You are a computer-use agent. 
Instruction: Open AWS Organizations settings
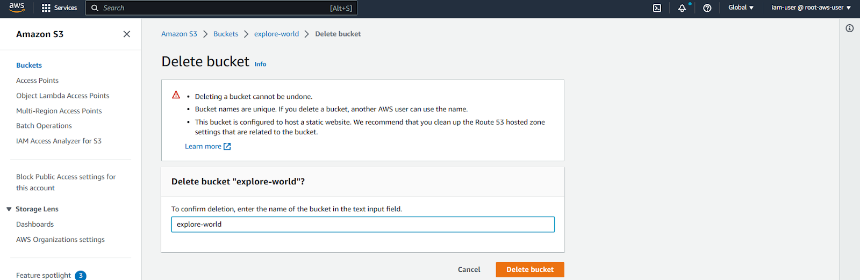click(x=60, y=240)
